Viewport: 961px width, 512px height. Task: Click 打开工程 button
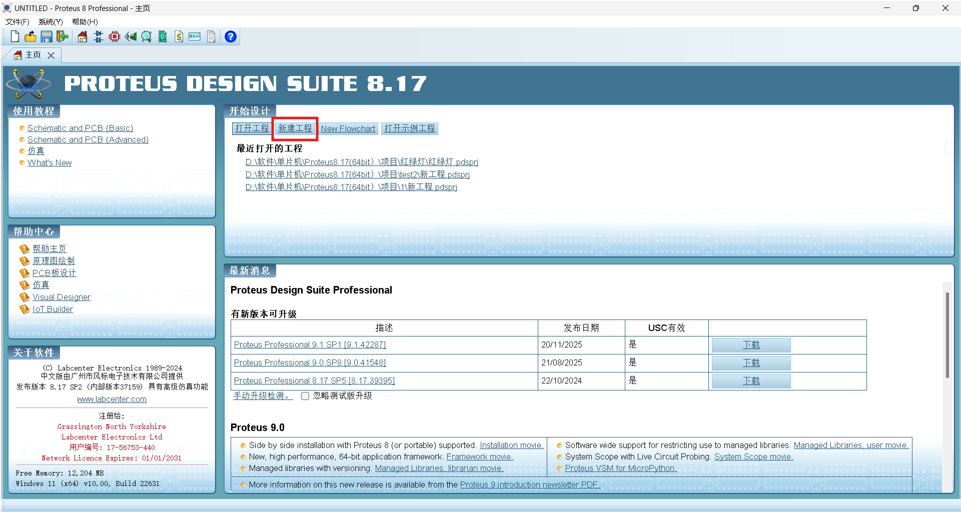(252, 128)
